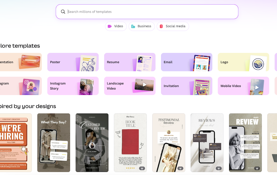277x175 pixels.
Task: Click the Business building icon
Action: (133, 26)
